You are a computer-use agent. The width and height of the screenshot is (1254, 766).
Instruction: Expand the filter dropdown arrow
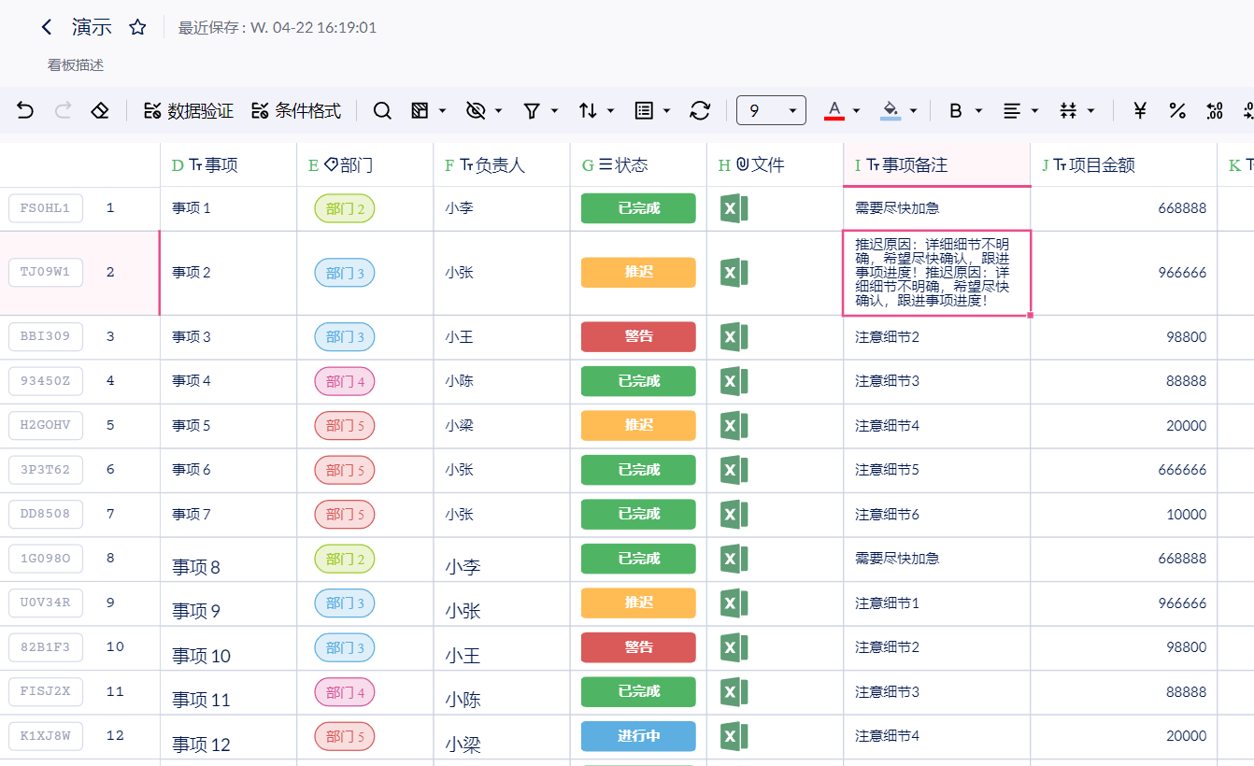(x=555, y=110)
